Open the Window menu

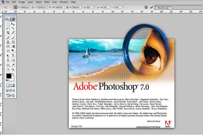64,2
